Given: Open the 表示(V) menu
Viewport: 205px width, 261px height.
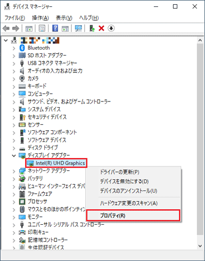Looking at the screenshot, I should pos(64,18).
